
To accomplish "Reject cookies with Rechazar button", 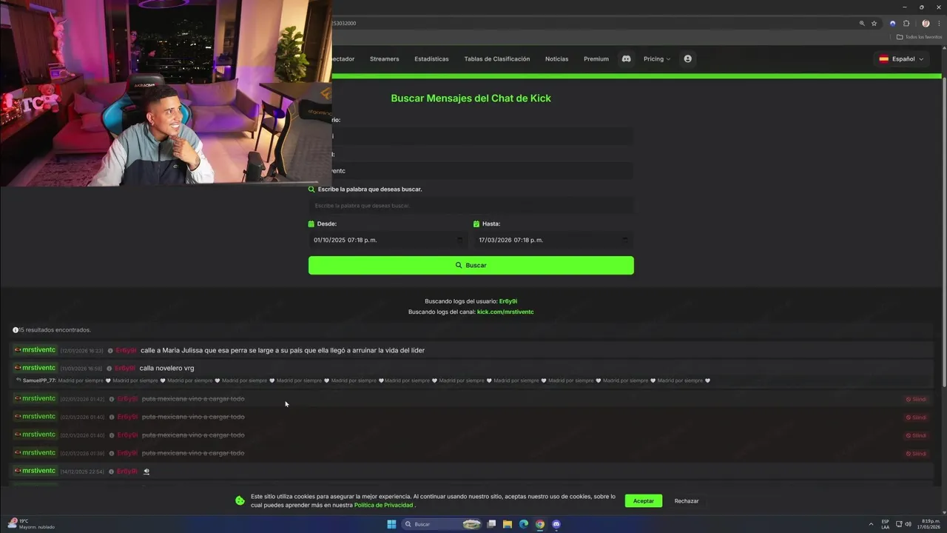I will coord(687,501).
